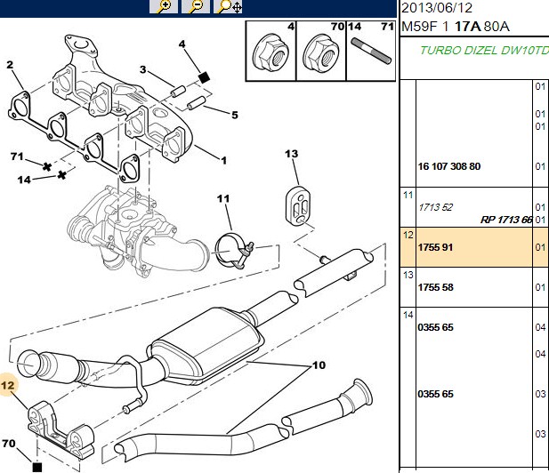Open replacement part RP 1713 66

[506, 220]
